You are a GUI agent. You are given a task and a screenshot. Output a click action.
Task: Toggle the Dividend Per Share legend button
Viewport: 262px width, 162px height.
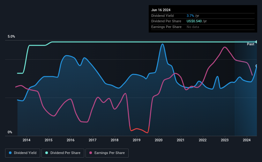63,153
